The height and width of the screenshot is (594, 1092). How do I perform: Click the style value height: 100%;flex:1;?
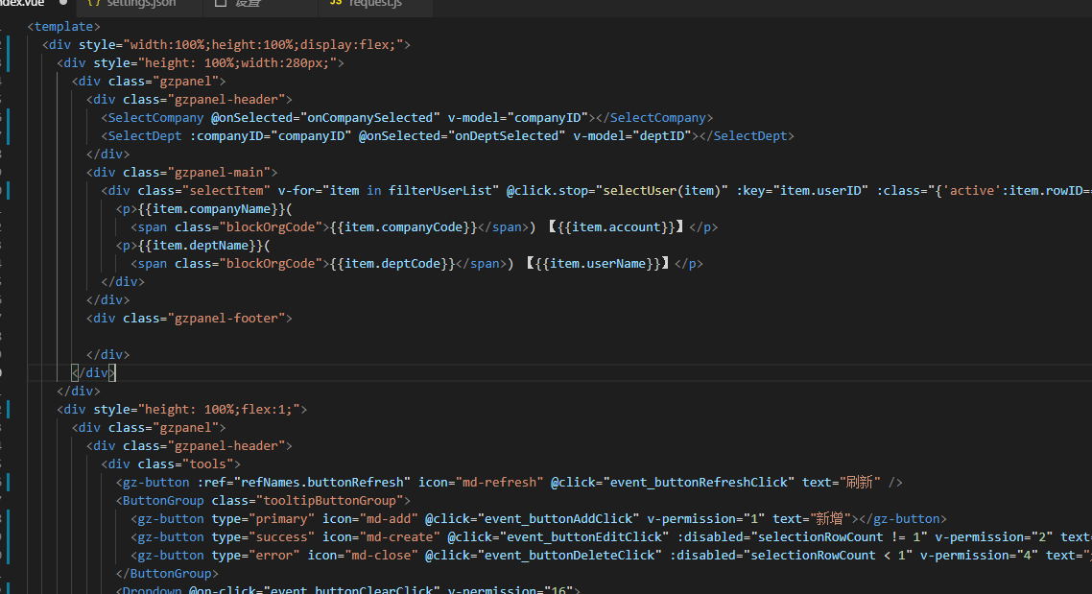(219, 410)
